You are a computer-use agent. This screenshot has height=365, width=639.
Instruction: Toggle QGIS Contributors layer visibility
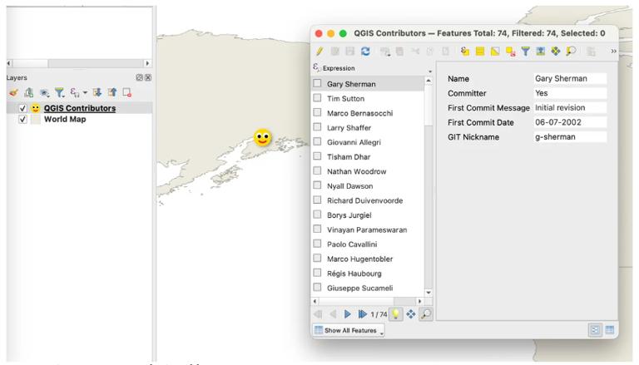[22, 108]
